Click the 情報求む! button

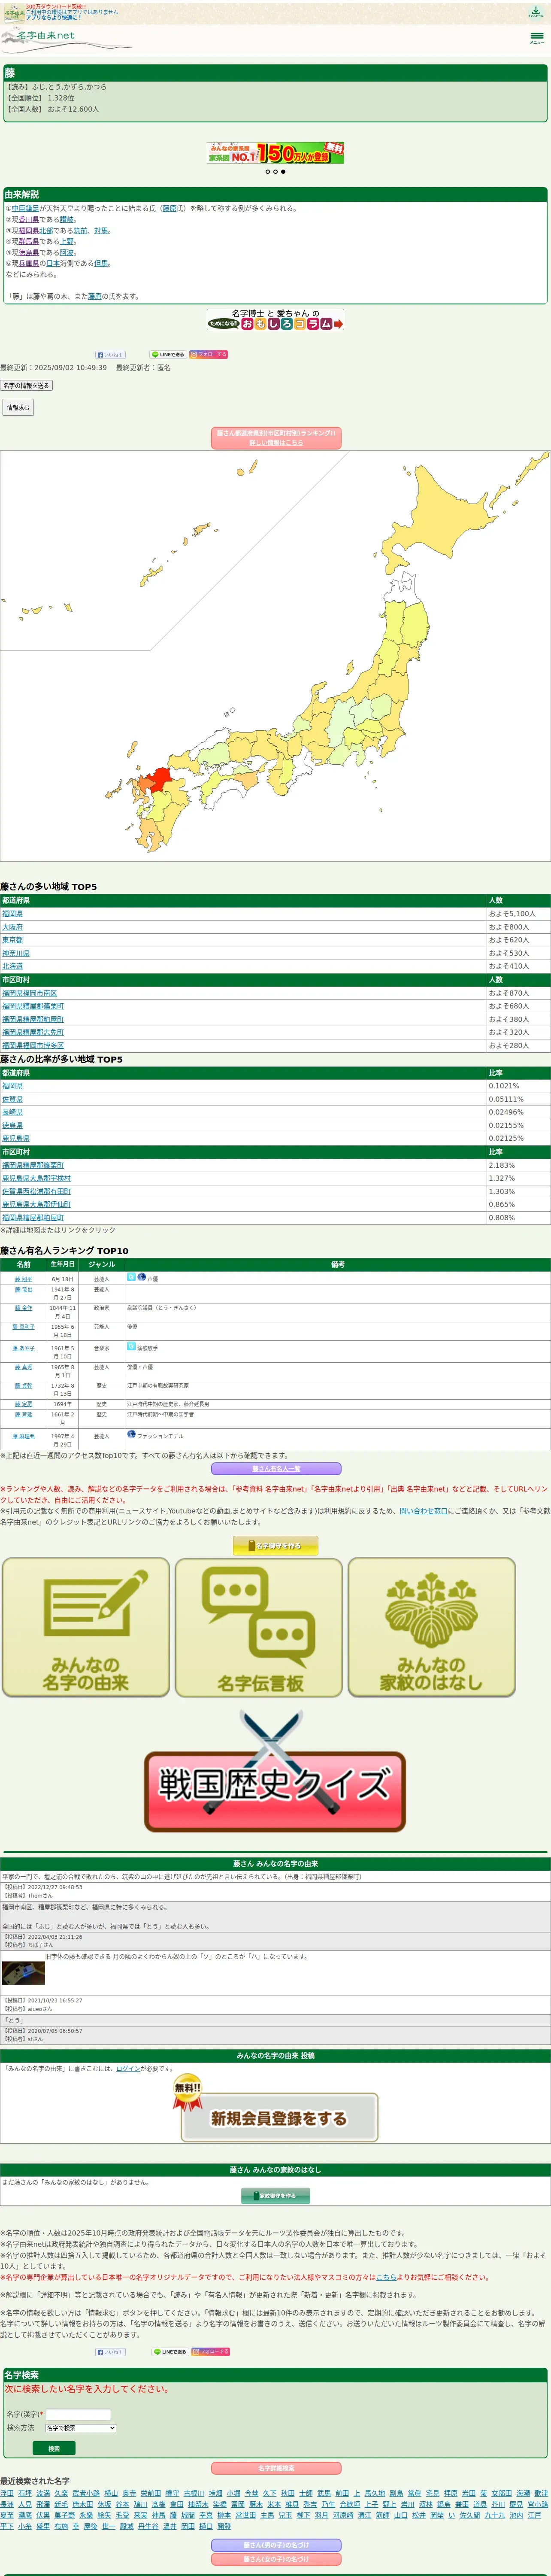point(18,408)
